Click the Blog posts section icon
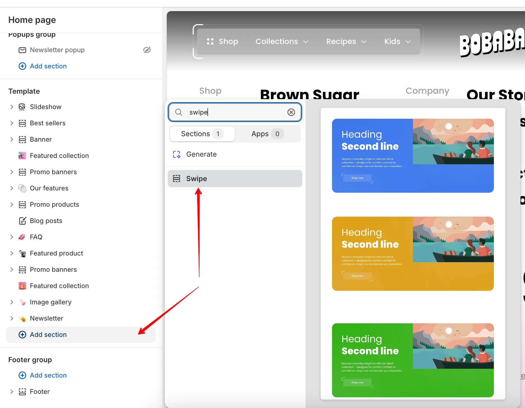Image resolution: width=525 pixels, height=408 pixels. [x=22, y=221]
